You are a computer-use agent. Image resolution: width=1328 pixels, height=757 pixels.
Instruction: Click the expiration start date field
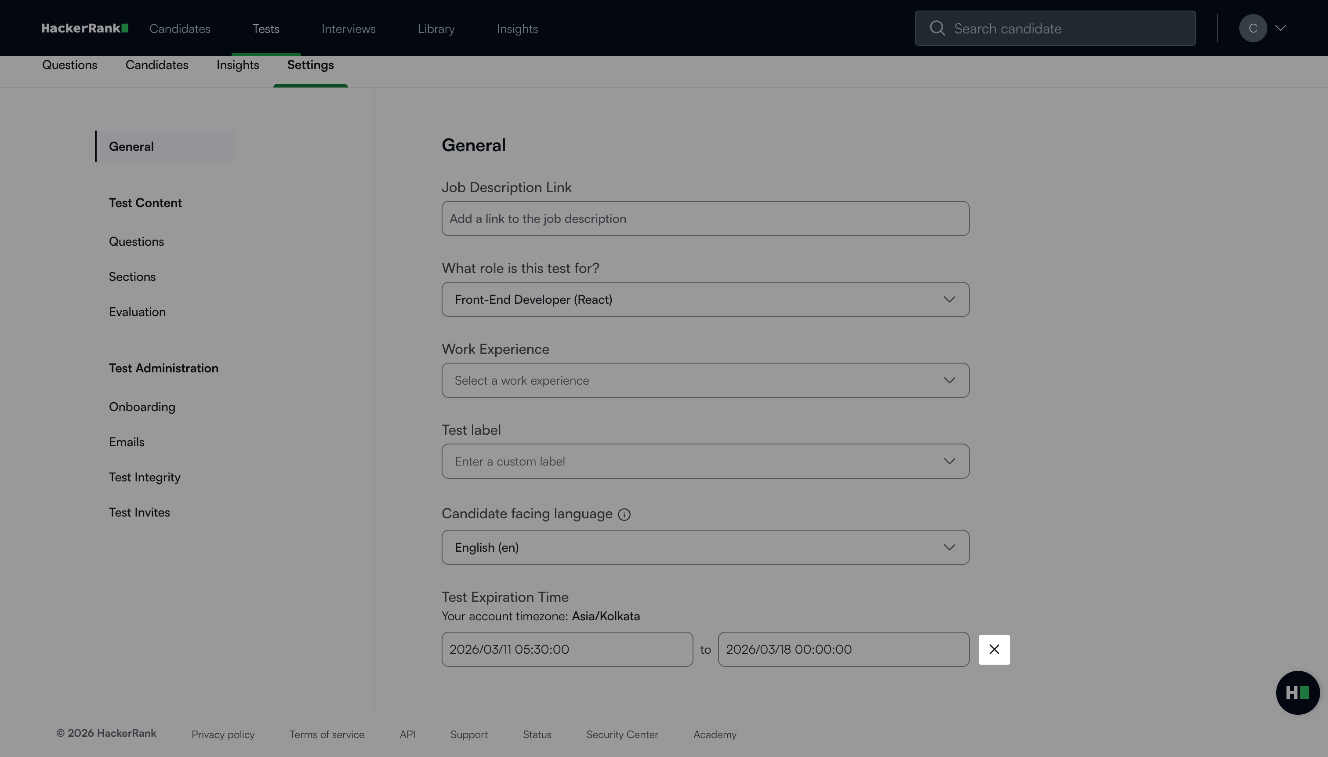tap(566, 649)
